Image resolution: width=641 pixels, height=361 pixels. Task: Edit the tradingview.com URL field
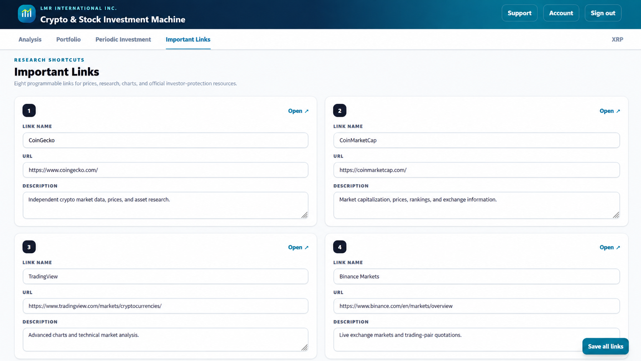click(165, 306)
